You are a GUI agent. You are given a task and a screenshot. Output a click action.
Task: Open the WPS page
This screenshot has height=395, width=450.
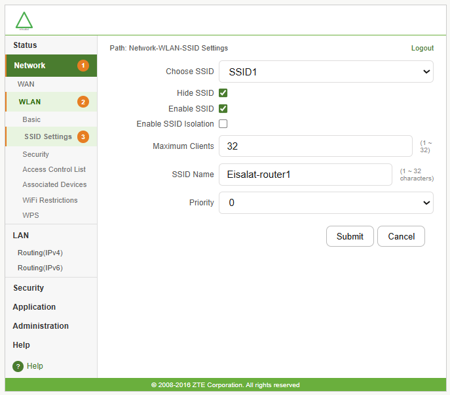click(31, 215)
